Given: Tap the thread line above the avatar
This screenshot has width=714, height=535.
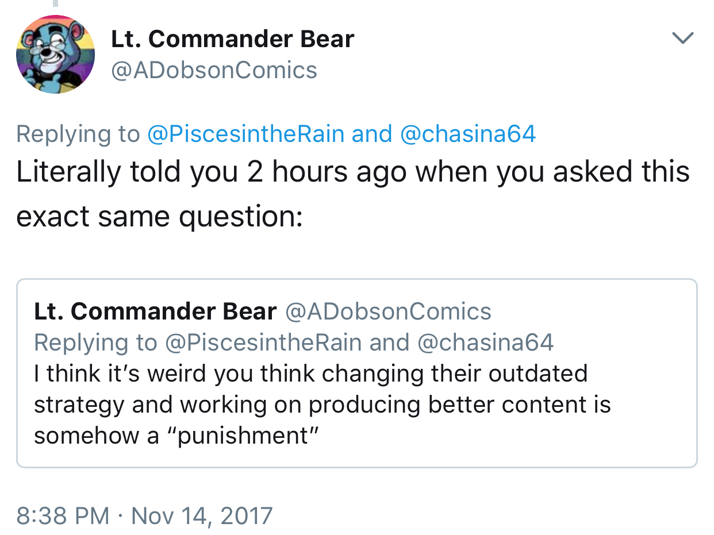Looking at the screenshot, I should pyautogui.click(x=56, y=3).
